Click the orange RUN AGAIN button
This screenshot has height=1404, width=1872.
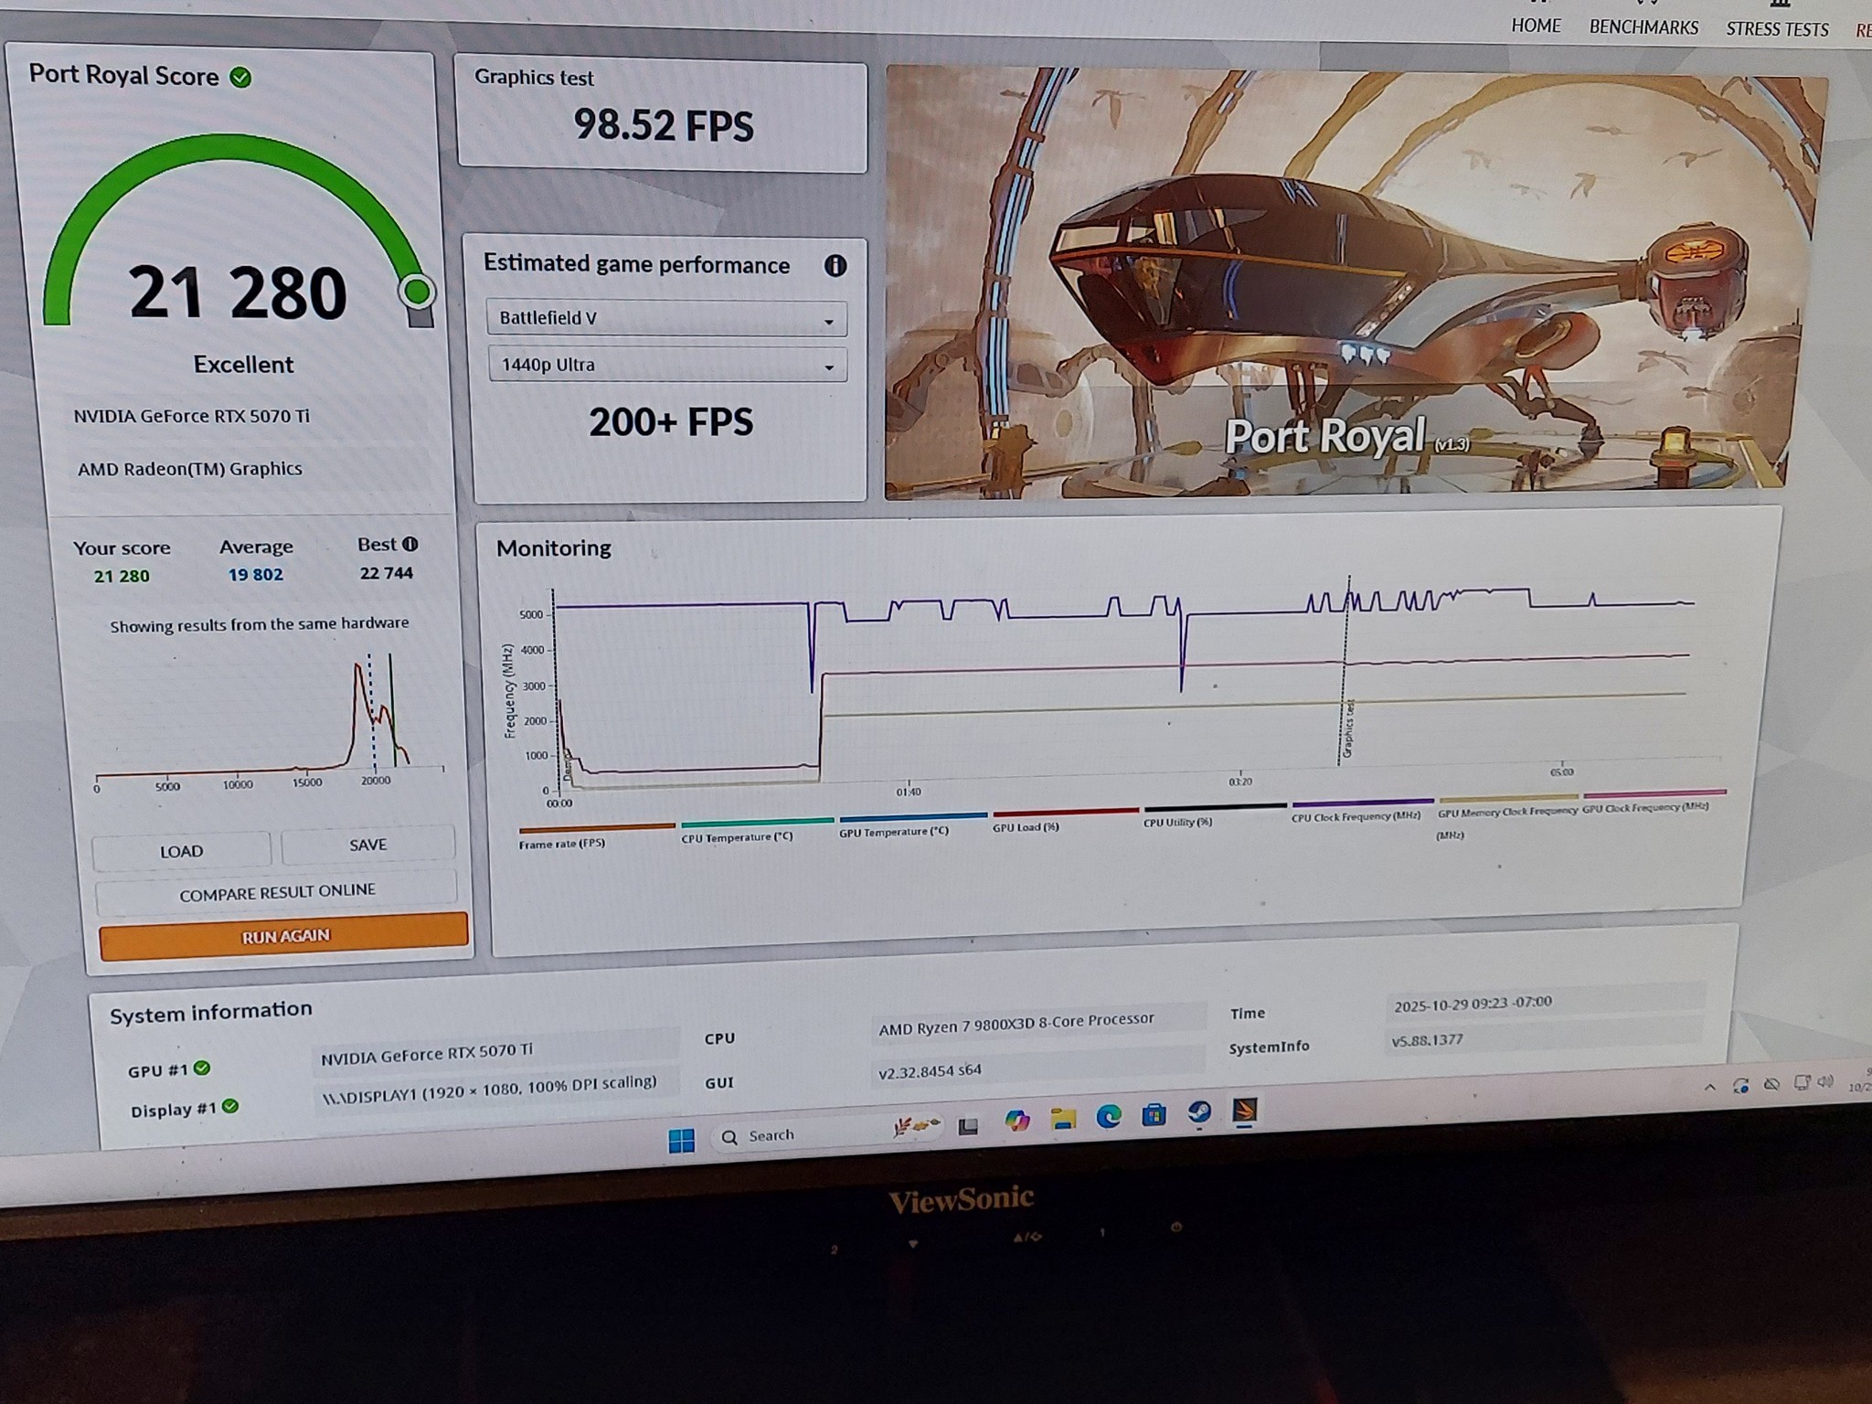(x=284, y=936)
